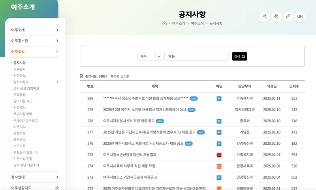Viewport: 316px width, 190px height.
Task: Click the 총게시물 : 280건 text
Action: tap(96, 76)
